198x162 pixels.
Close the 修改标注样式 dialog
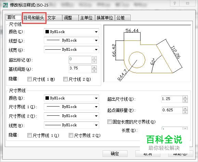(x=187, y=3)
